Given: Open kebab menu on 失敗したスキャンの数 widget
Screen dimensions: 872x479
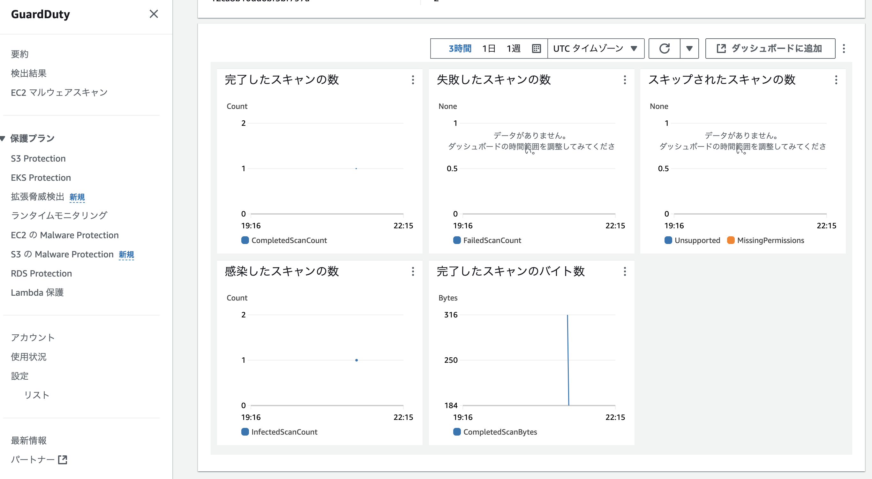Looking at the screenshot, I should click(625, 80).
